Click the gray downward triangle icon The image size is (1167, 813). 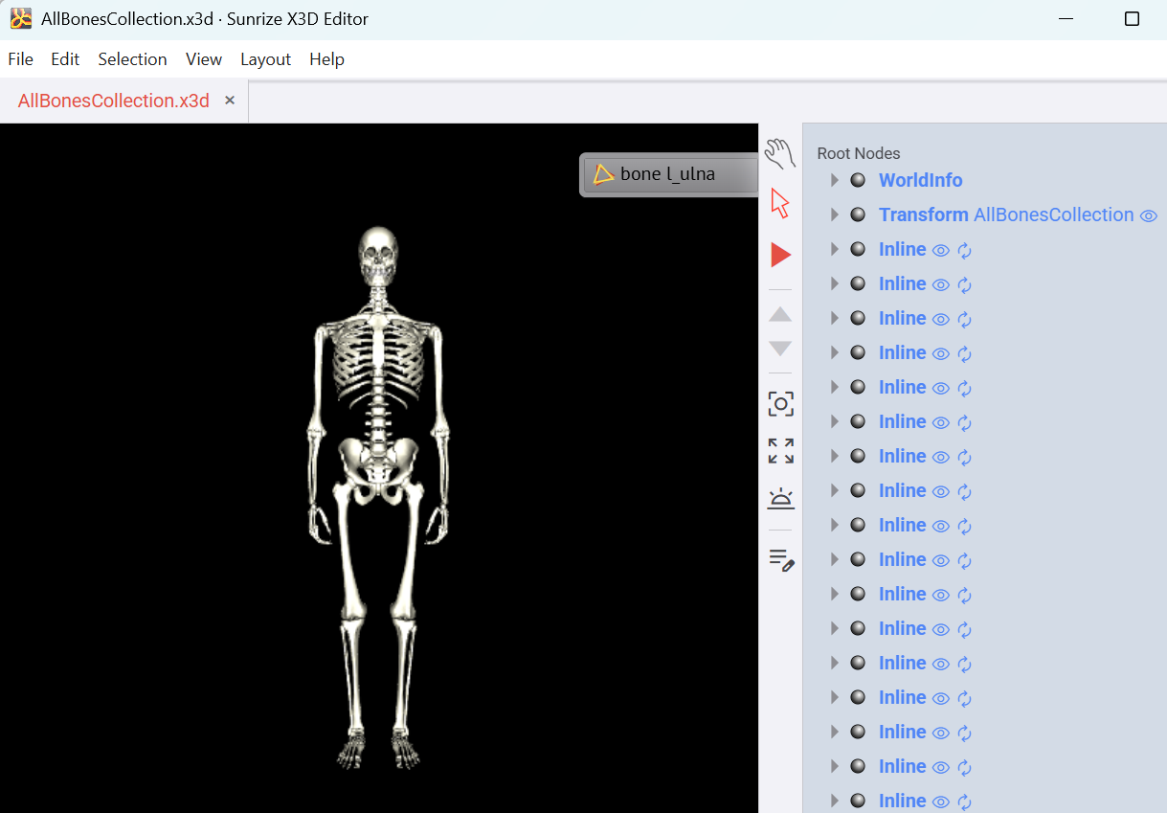[780, 349]
